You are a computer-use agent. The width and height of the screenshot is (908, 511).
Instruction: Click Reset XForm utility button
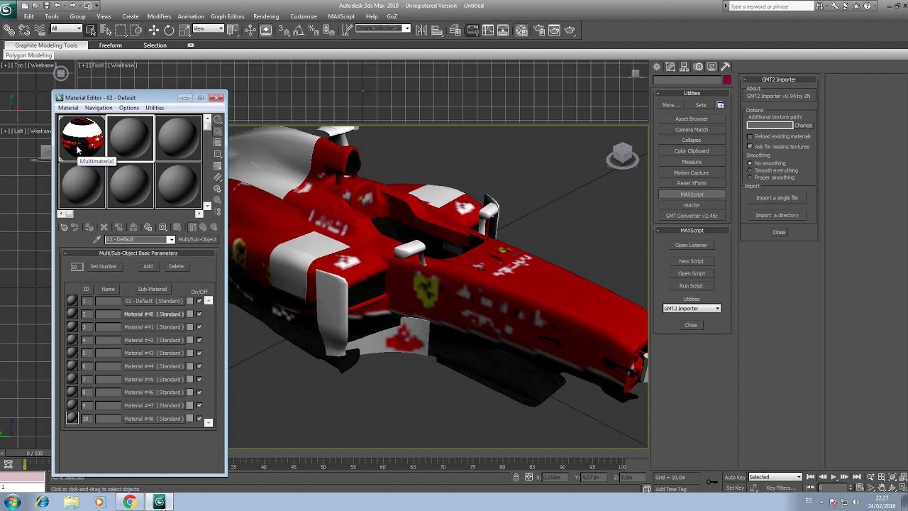click(692, 183)
